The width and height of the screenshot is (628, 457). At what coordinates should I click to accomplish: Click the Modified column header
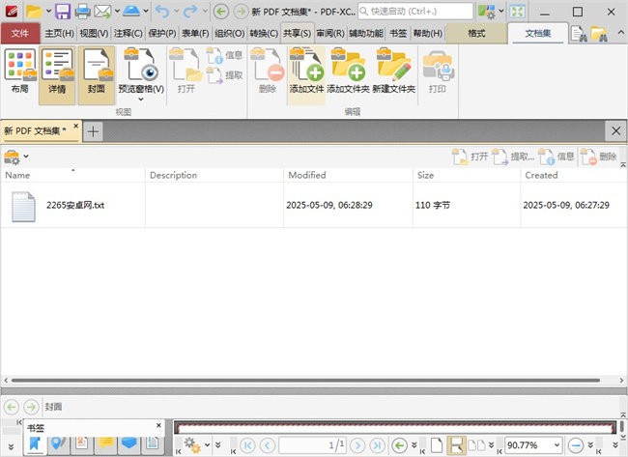306,175
